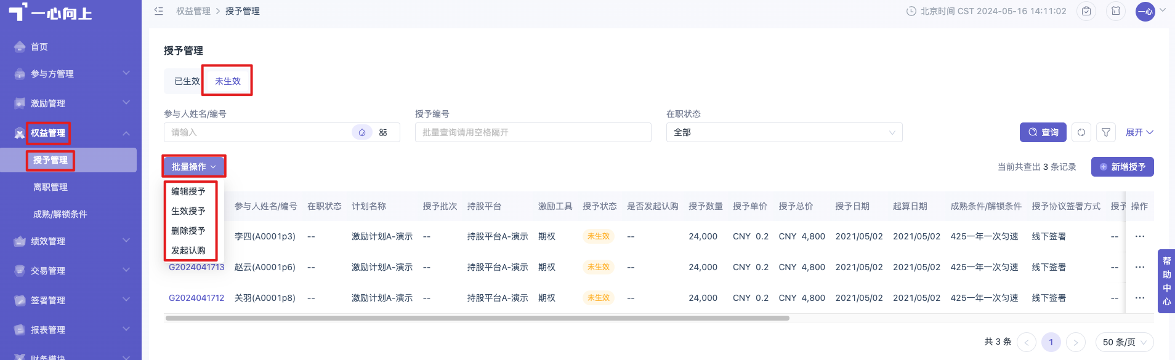Select 删除授予 from the batch menu
Image resolution: width=1175 pixels, height=360 pixels.
pyautogui.click(x=188, y=231)
